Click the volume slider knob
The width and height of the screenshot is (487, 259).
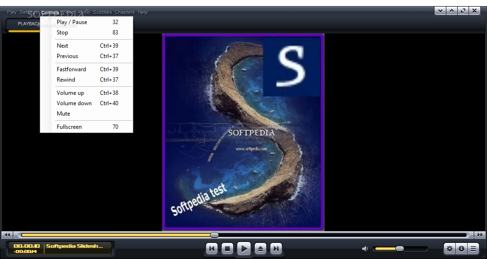coord(400,249)
